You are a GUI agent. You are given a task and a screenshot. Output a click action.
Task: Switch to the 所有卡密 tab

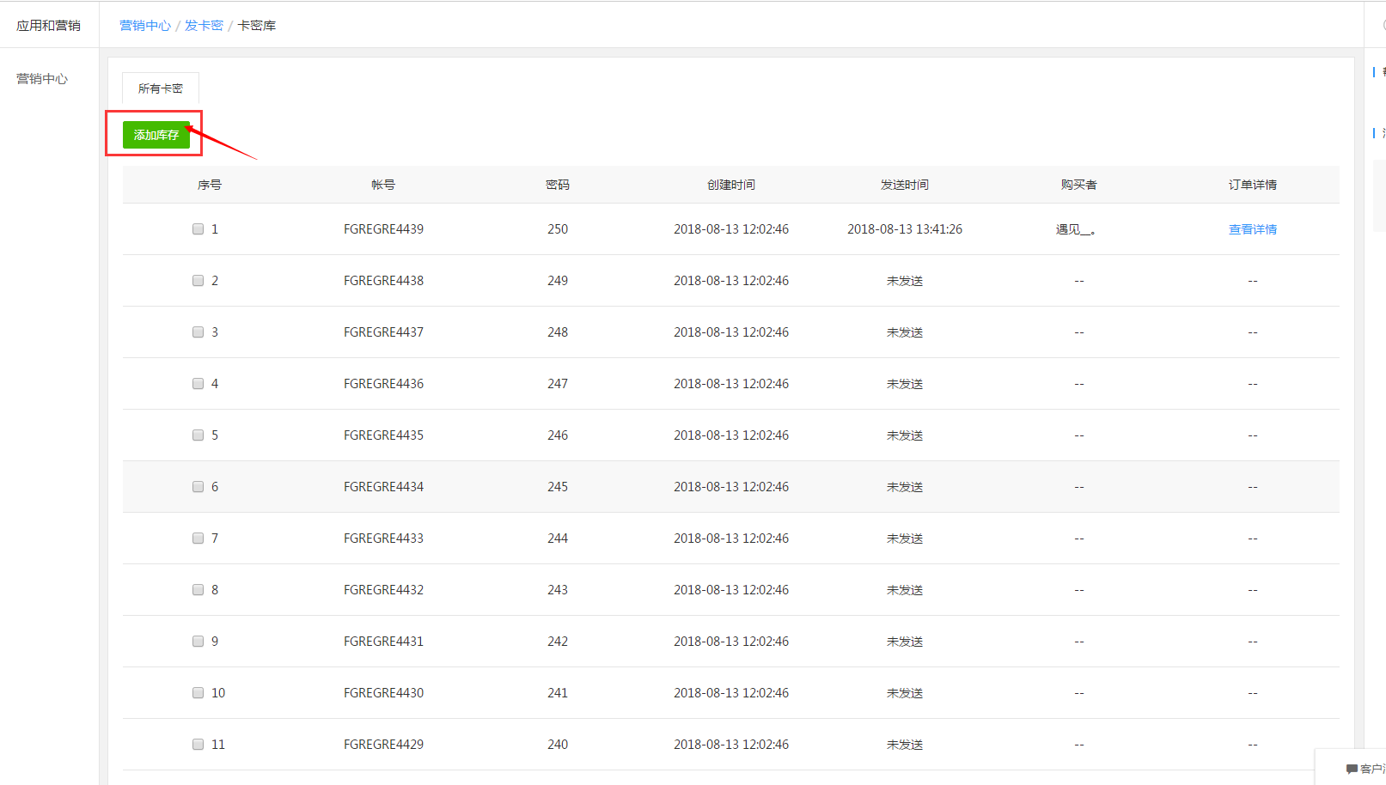pos(161,88)
